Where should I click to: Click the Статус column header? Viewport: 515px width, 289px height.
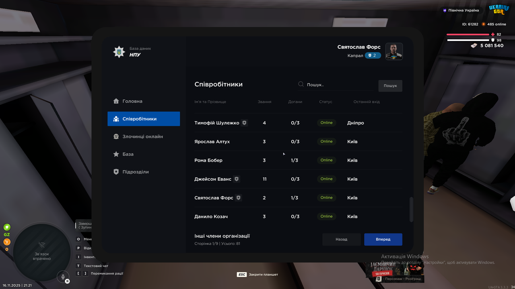(326, 102)
